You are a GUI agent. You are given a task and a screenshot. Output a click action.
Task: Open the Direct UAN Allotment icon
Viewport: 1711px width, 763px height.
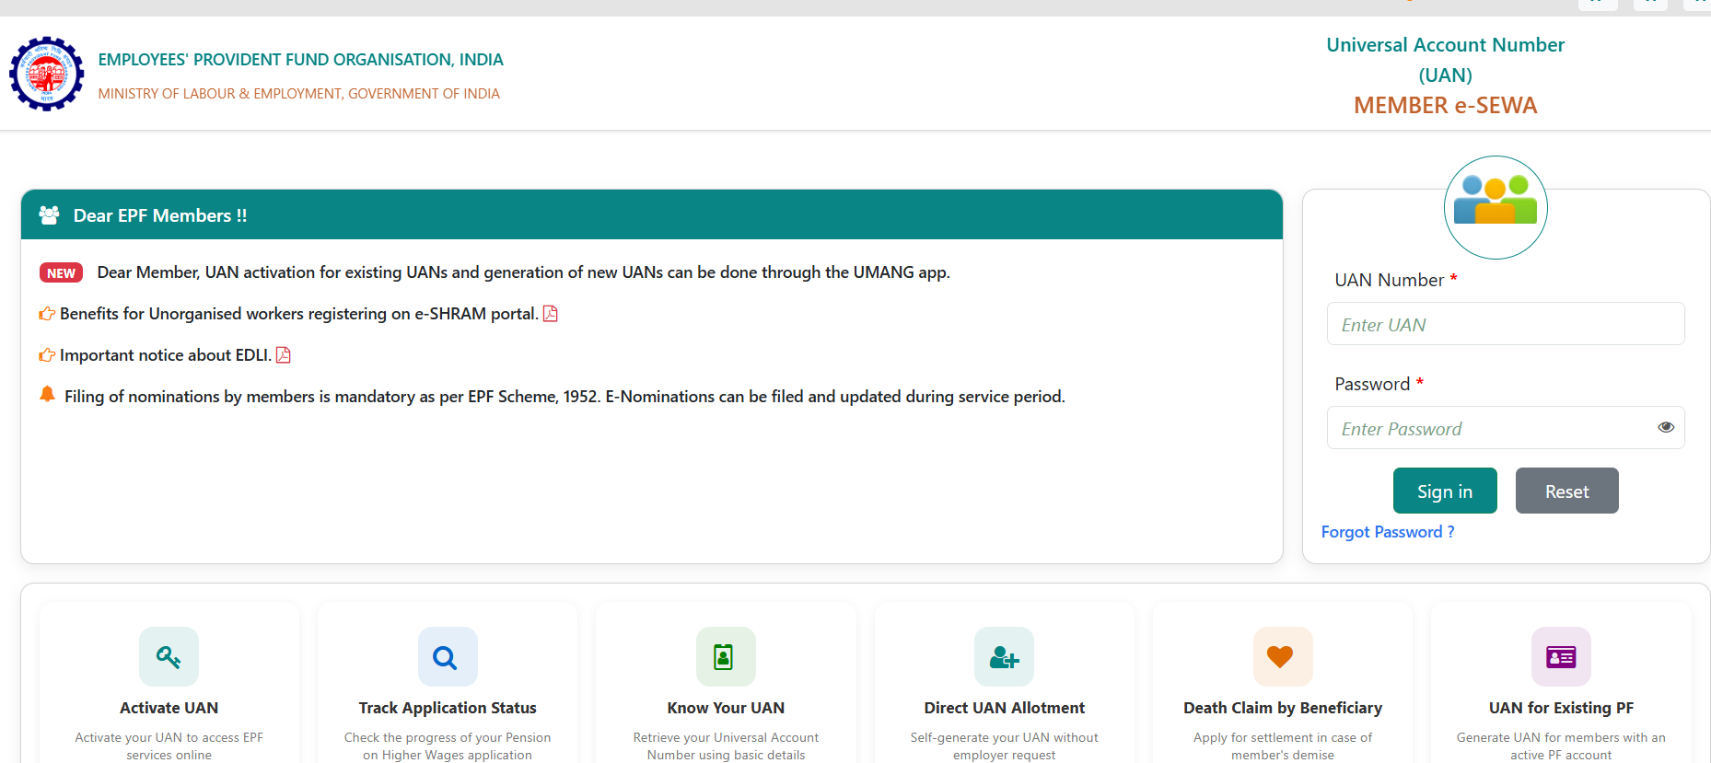pyautogui.click(x=1004, y=657)
